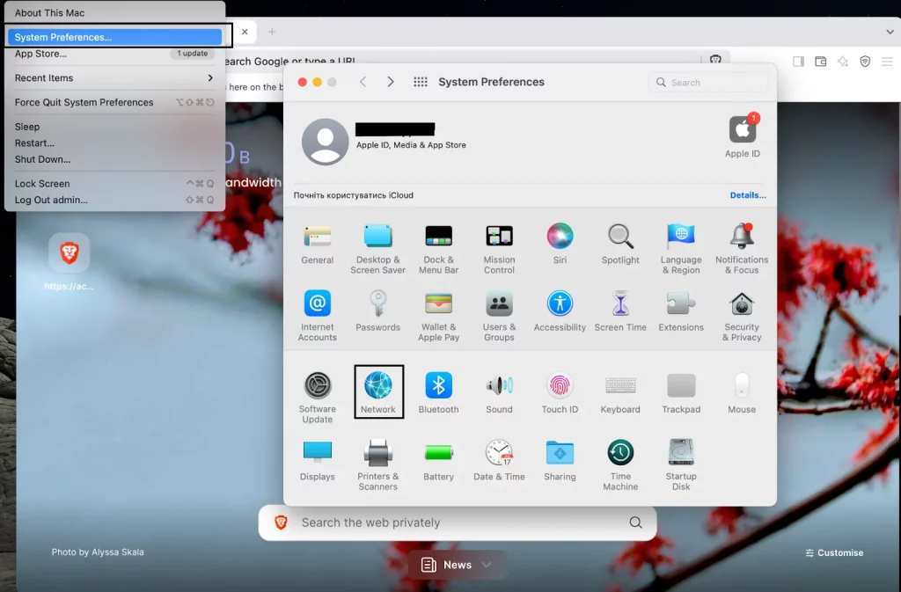Open the Brave Wallet icon

821,62
